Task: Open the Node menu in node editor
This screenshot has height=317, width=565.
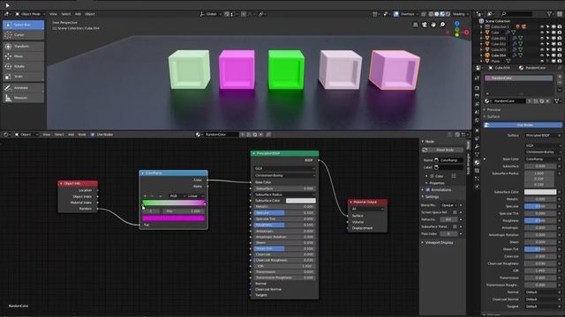Action: pos(82,135)
